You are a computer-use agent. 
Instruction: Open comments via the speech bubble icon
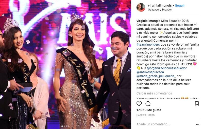point(148,104)
